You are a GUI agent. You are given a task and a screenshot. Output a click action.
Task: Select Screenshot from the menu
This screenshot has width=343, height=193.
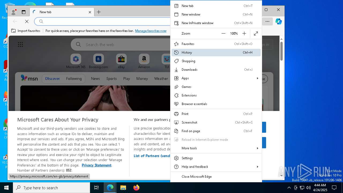tap(216, 123)
